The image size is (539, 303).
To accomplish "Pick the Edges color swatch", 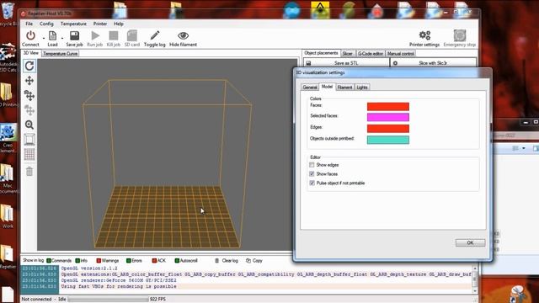I will click(388, 129).
